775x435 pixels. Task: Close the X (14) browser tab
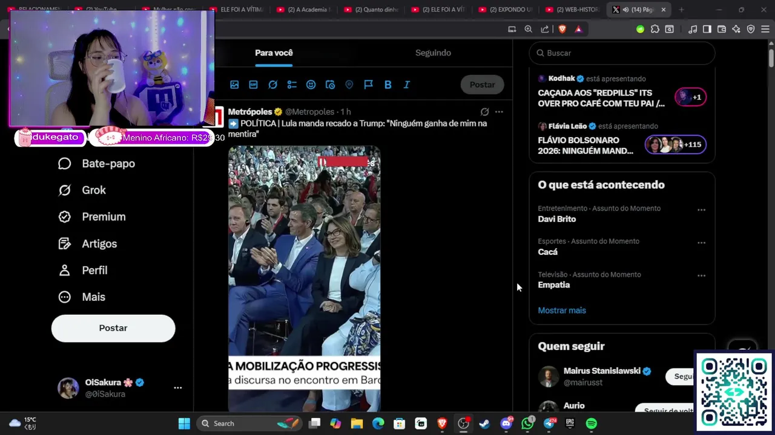click(x=664, y=10)
